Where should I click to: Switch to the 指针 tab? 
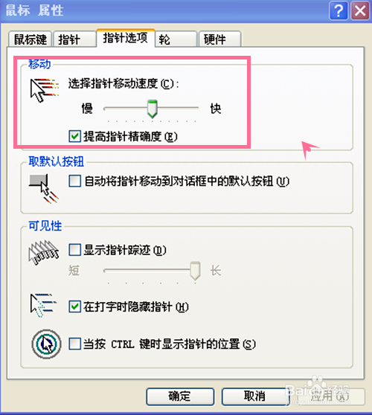coord(74,39)
